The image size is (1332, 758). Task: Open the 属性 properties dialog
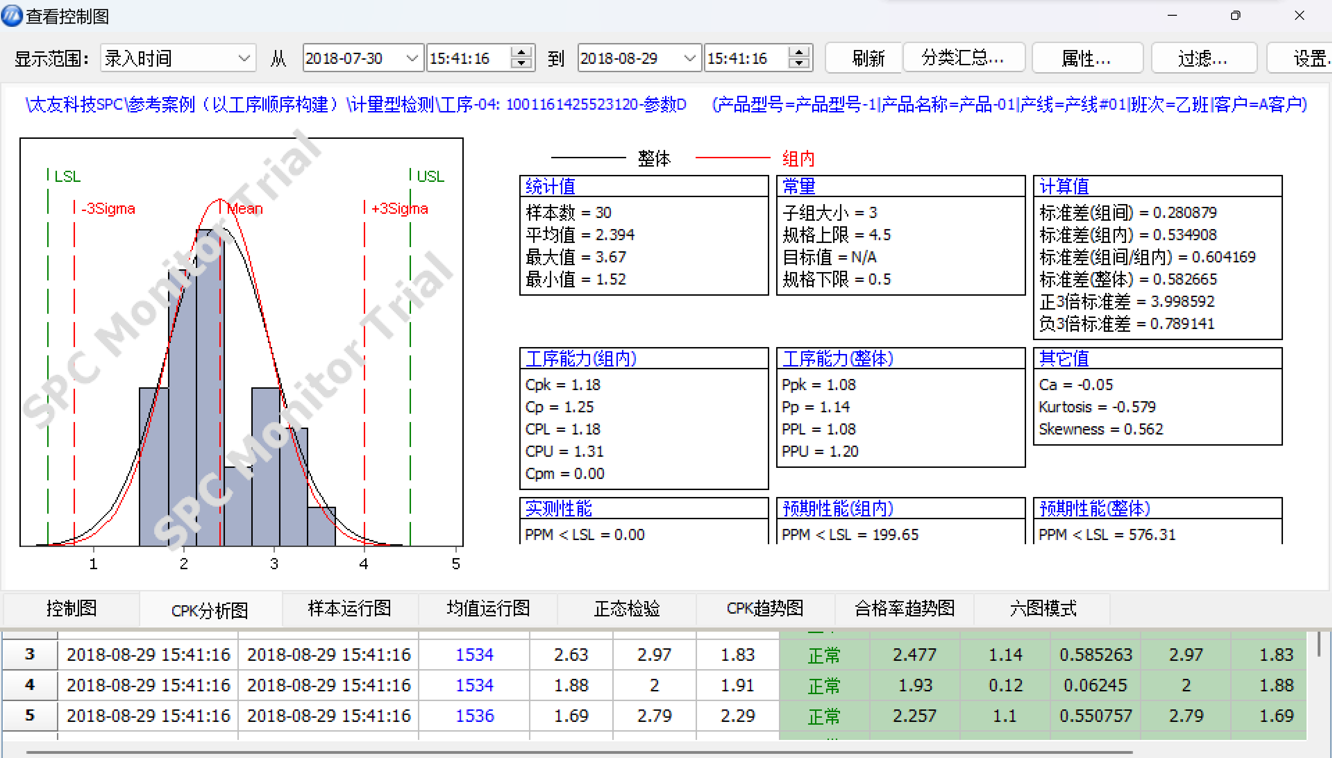(x=1086, y=58)
